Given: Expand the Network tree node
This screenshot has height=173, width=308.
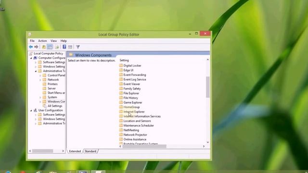Looking at the screenshot, I should click(40, 80).
